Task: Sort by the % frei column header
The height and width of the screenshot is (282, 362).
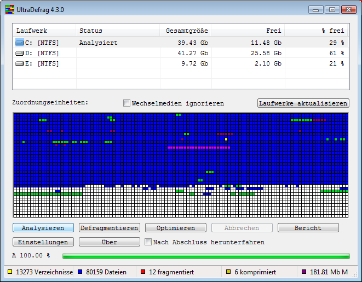Action: [316, 31]
